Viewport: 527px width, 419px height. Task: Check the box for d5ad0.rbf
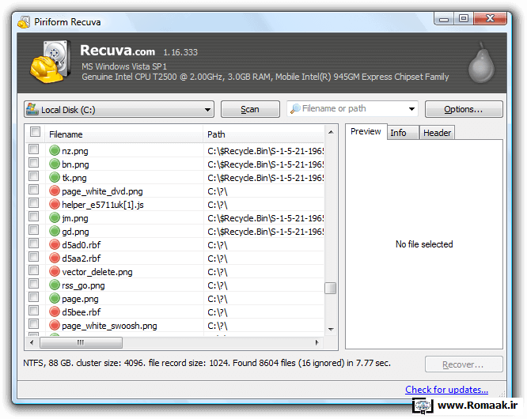click(x=33, y=243)
